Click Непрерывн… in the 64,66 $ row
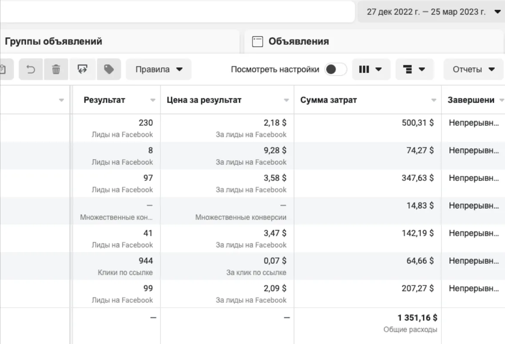Image resolution: width=505 pixels, height=344 pixels. 473,261
